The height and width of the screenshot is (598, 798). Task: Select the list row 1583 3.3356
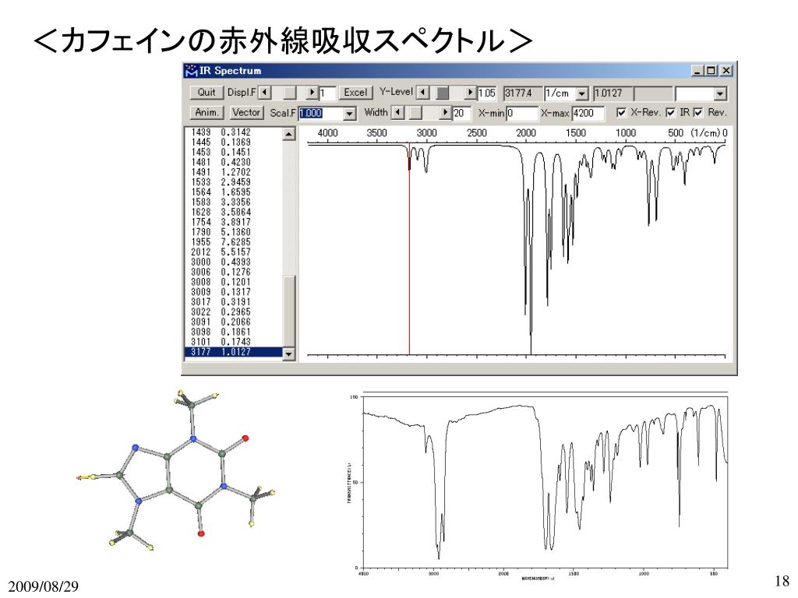click(x=234, y=202)
